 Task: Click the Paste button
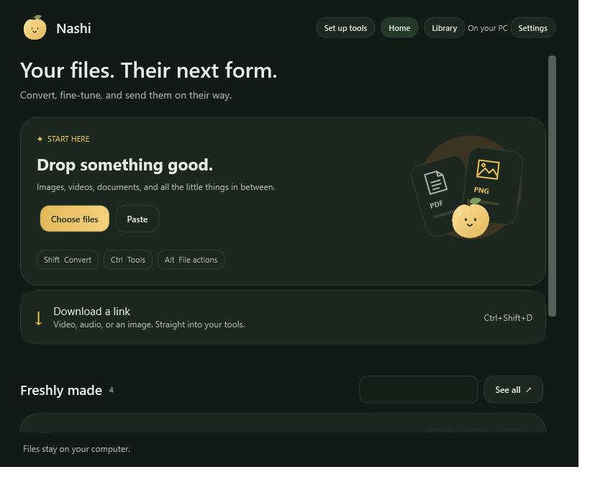[137, 219]
